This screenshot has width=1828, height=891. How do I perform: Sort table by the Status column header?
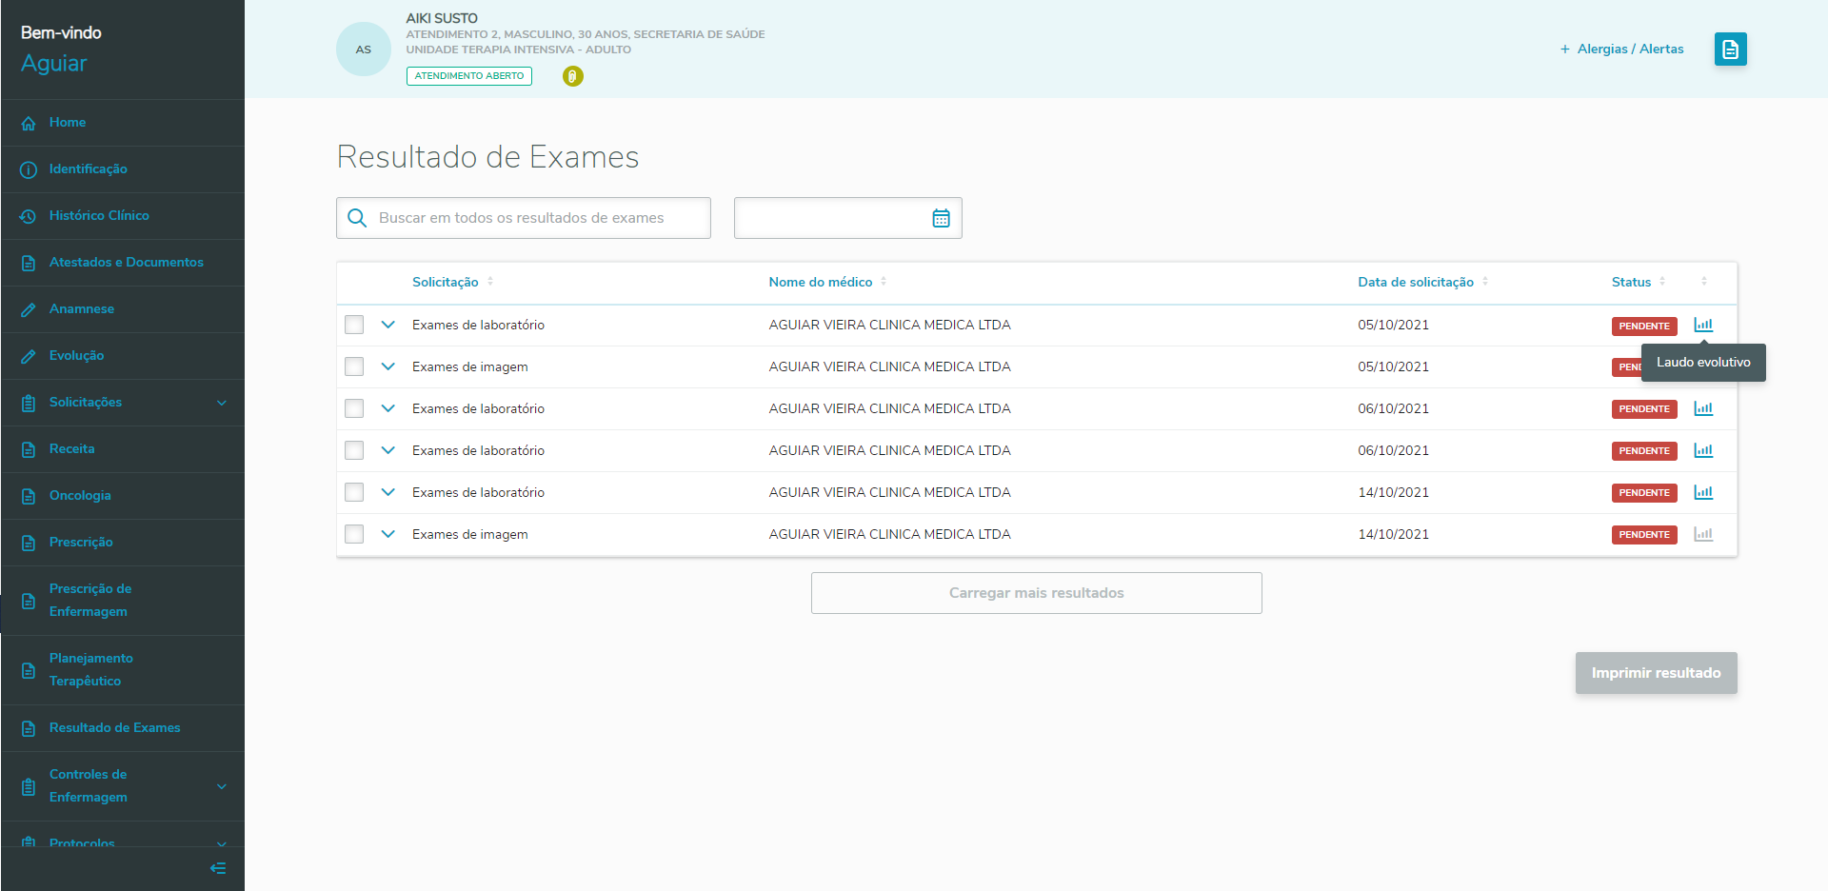point(1639,282)
